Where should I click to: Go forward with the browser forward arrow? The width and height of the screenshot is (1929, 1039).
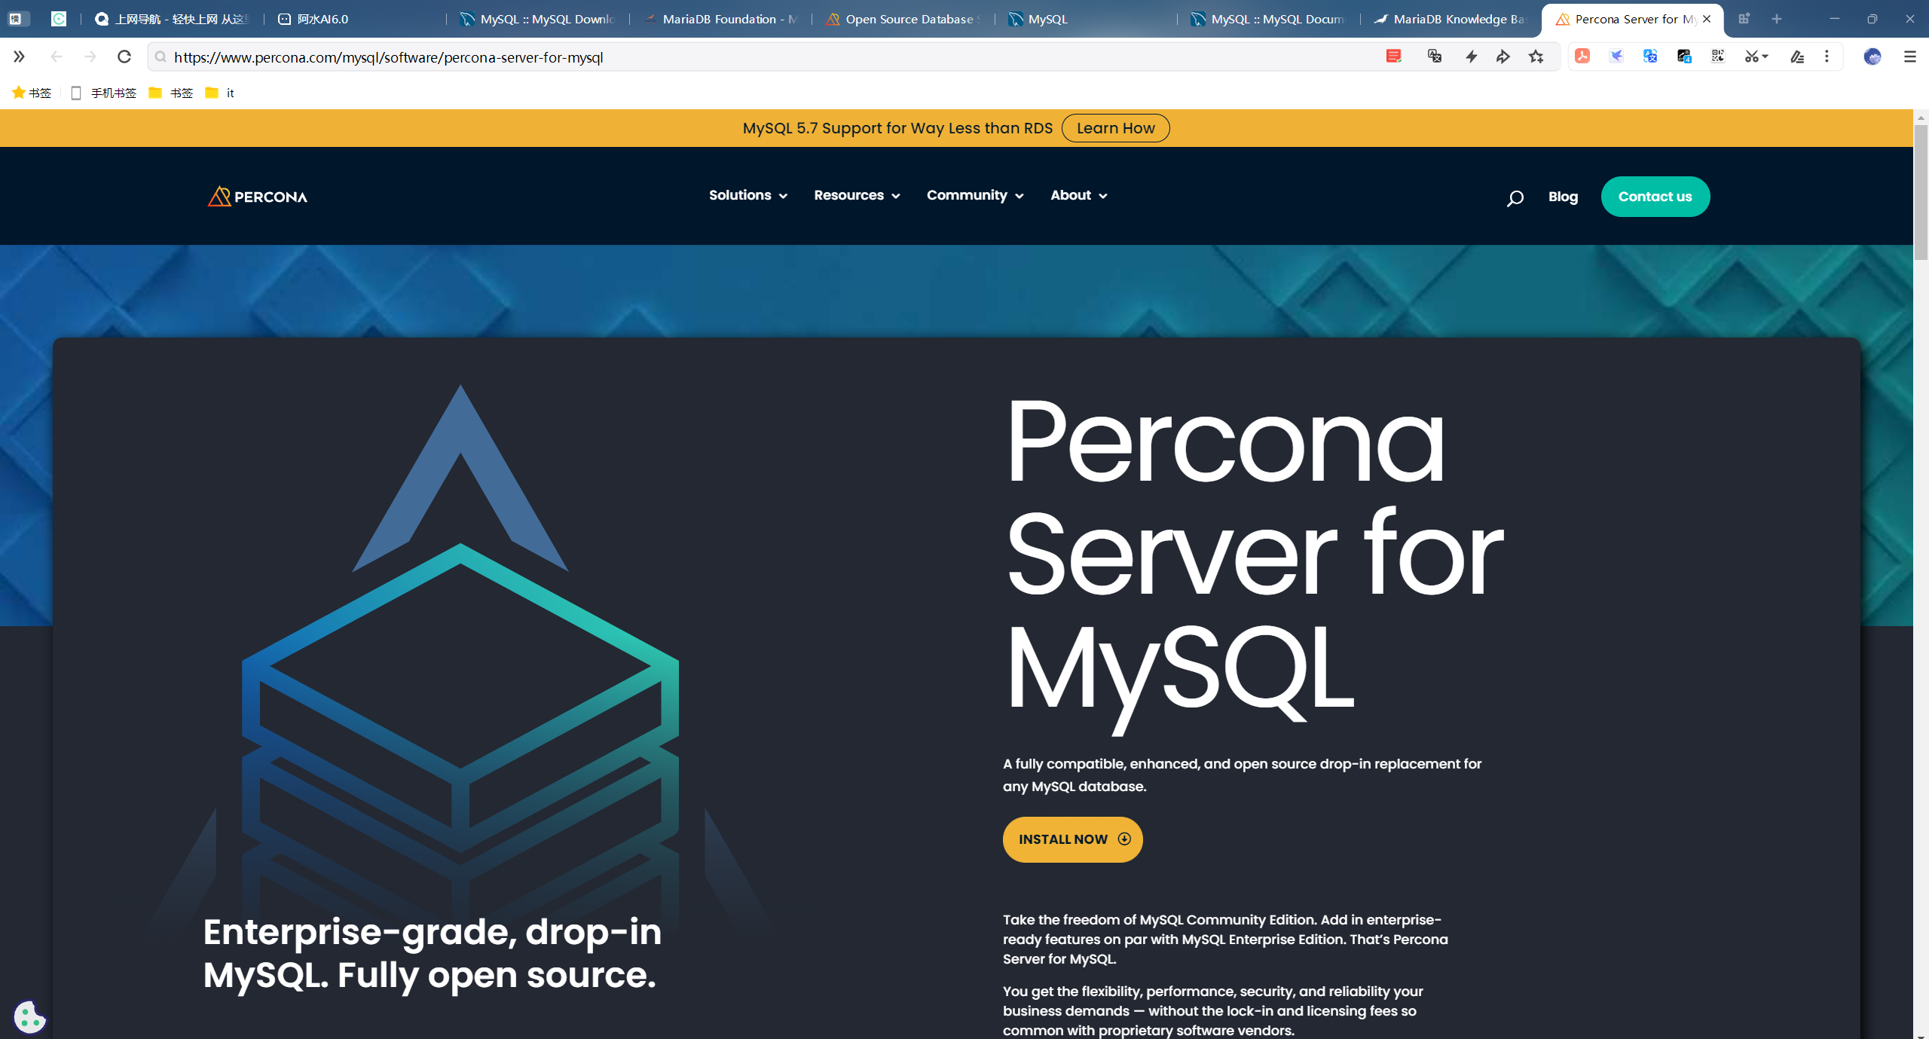[x=90, y=57]
